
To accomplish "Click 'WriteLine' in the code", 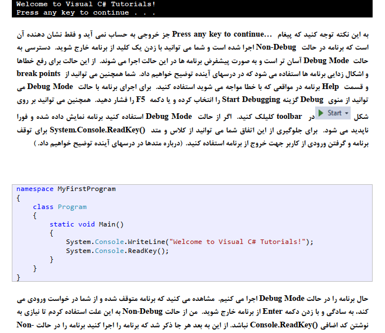I will click(x=146, y=242).
